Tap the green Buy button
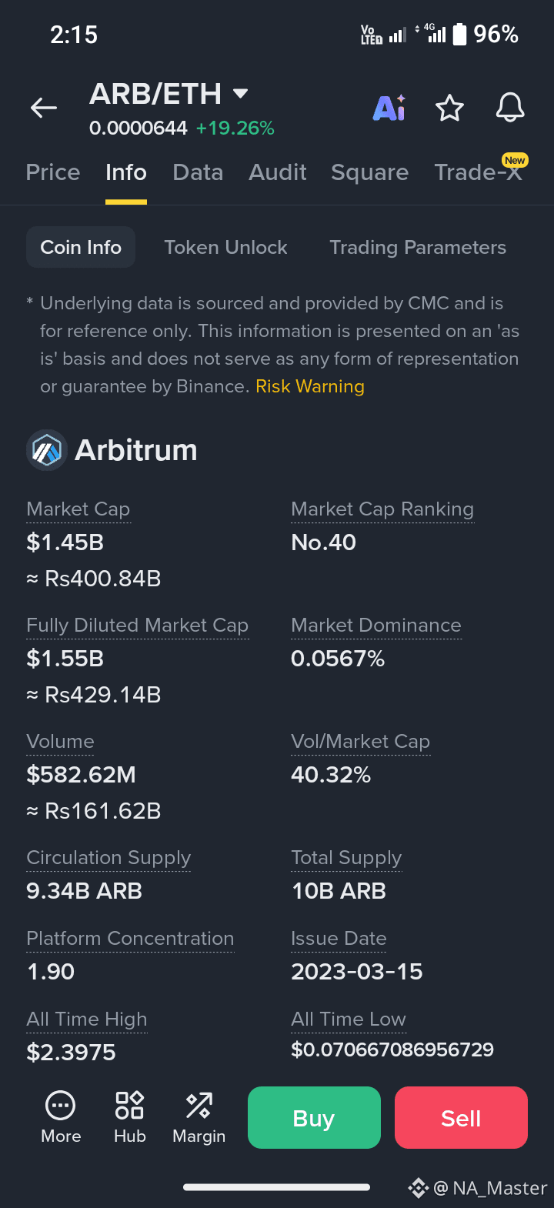The width and height of the screenshot is (554, 1208). pyautogui.click(x=314, y=1117)
